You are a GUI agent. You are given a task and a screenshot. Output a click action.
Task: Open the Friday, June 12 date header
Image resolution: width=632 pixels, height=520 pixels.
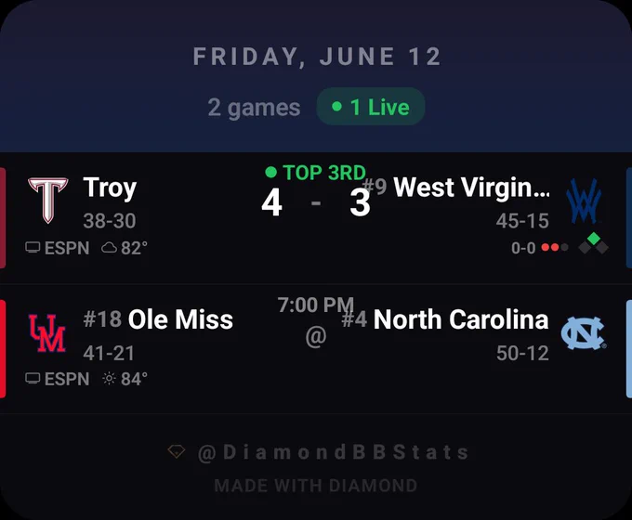(317, 57)
